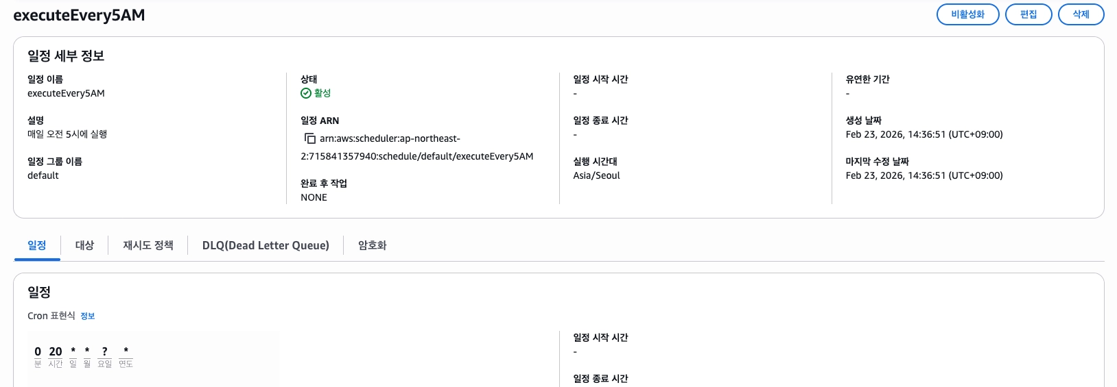The height and width of the screenshot is (387, 1117).
Task: Click the cron hour value 20
Action: 56,351
